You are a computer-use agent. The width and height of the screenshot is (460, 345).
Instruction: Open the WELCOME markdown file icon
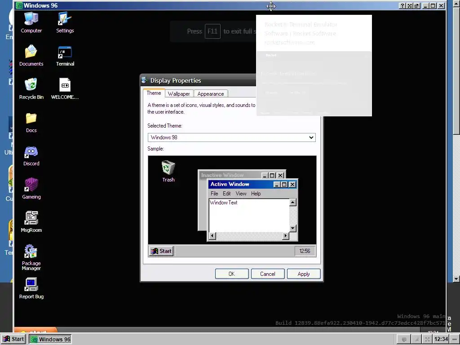pyautogui.click(x=65, y=89)
